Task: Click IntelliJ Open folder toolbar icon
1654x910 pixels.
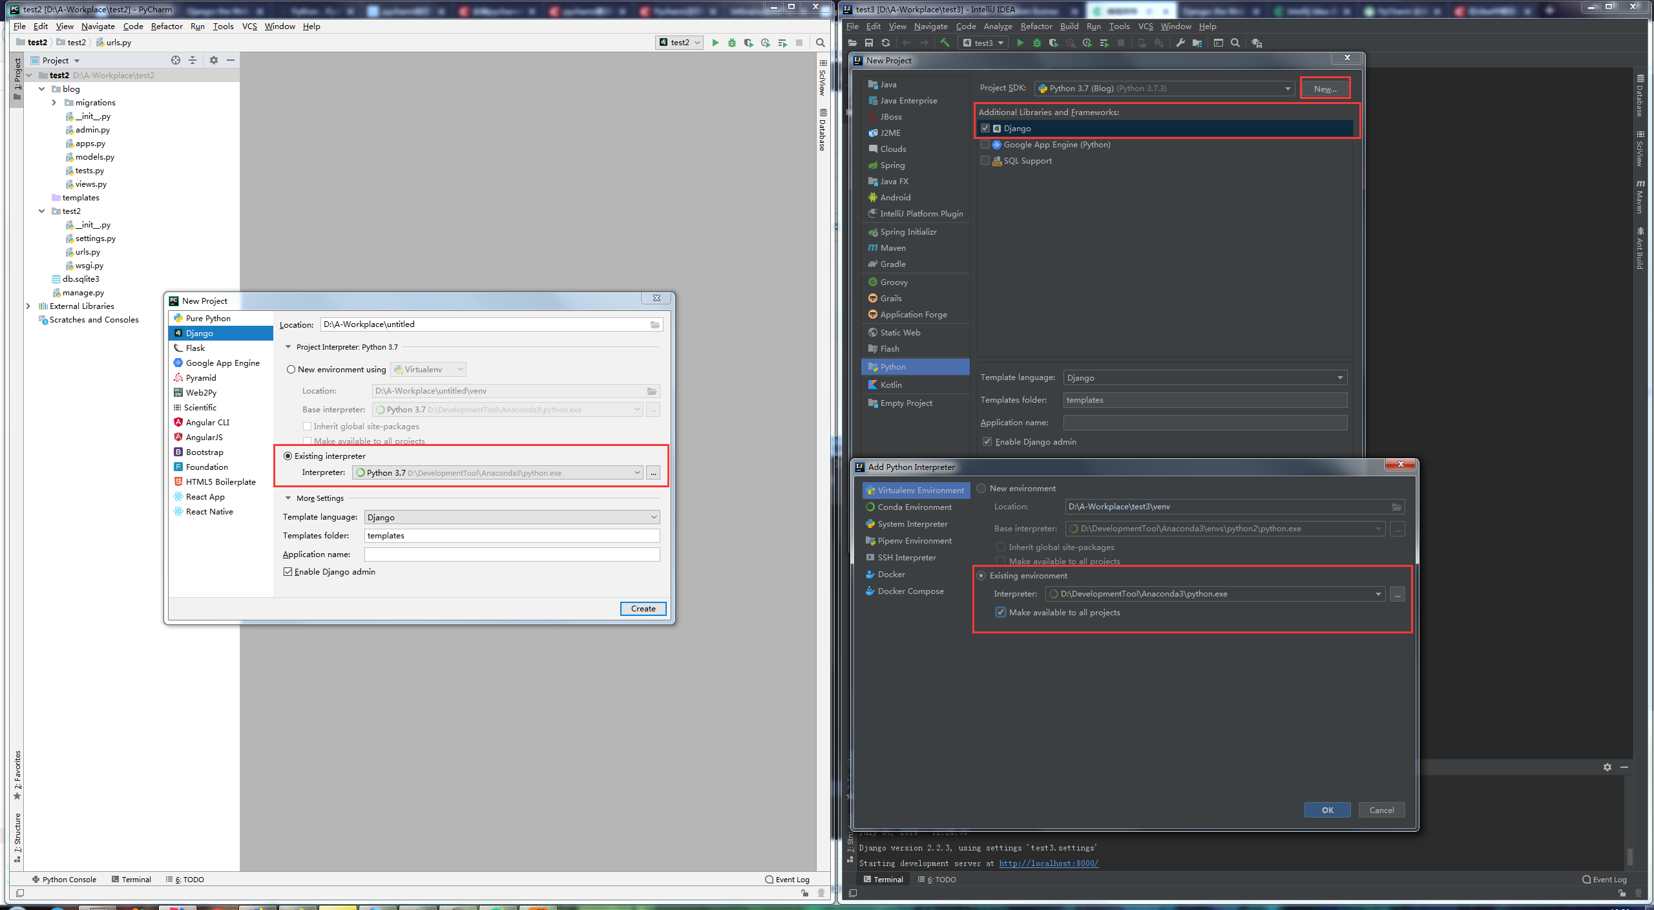Action: tap(852, 43)
